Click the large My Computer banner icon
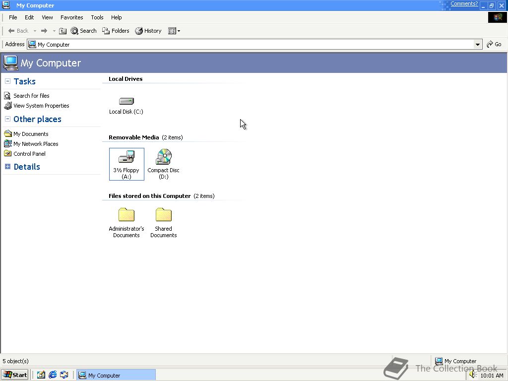Image resolution: width=508 pixels, height=381 pixels. pyautogui.click(x=10, y=63)
